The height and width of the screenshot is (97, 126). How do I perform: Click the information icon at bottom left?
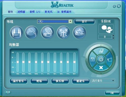(x=8, y=92)
